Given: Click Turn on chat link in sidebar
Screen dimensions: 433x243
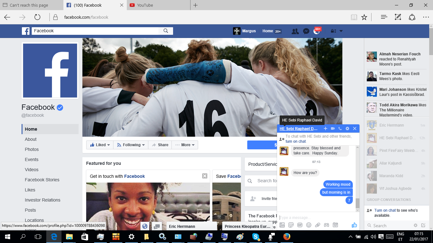Looking at the screenshot, I should point(385,210).
